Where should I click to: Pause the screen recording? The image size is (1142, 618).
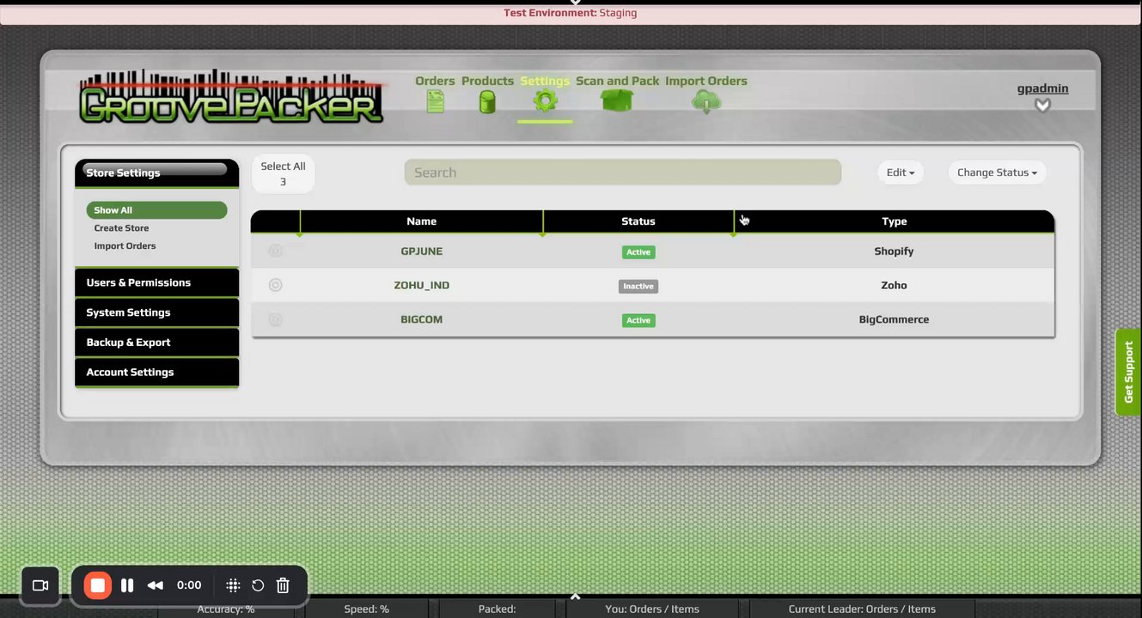[x=127, y=585]
